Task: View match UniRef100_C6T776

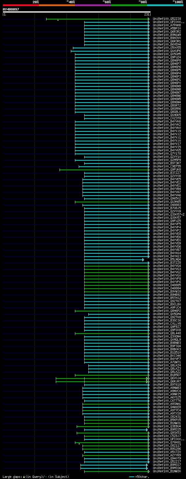Action: click(167, 401)
